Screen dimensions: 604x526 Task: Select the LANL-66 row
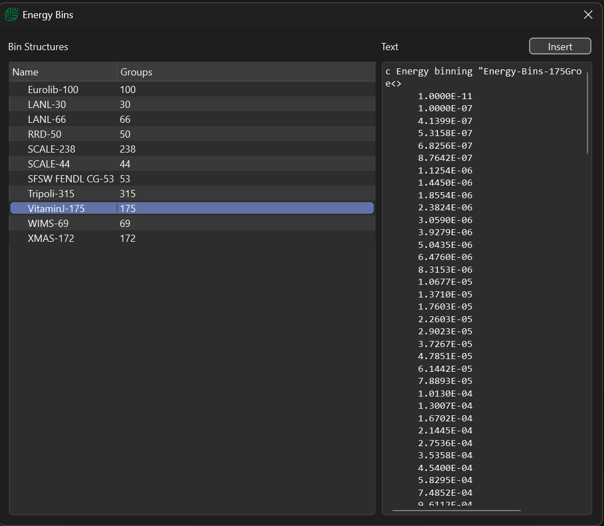[x=192, y=120]
